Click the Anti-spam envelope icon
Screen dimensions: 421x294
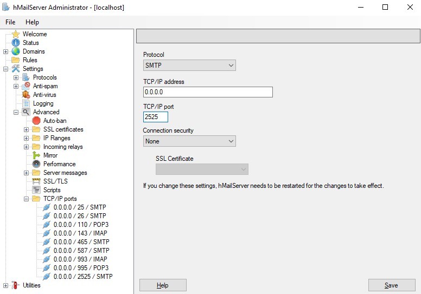26,86
